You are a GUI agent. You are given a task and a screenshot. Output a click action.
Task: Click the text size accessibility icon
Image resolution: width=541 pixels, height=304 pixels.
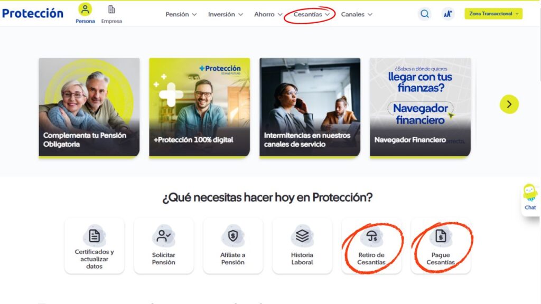click(448, 14)
